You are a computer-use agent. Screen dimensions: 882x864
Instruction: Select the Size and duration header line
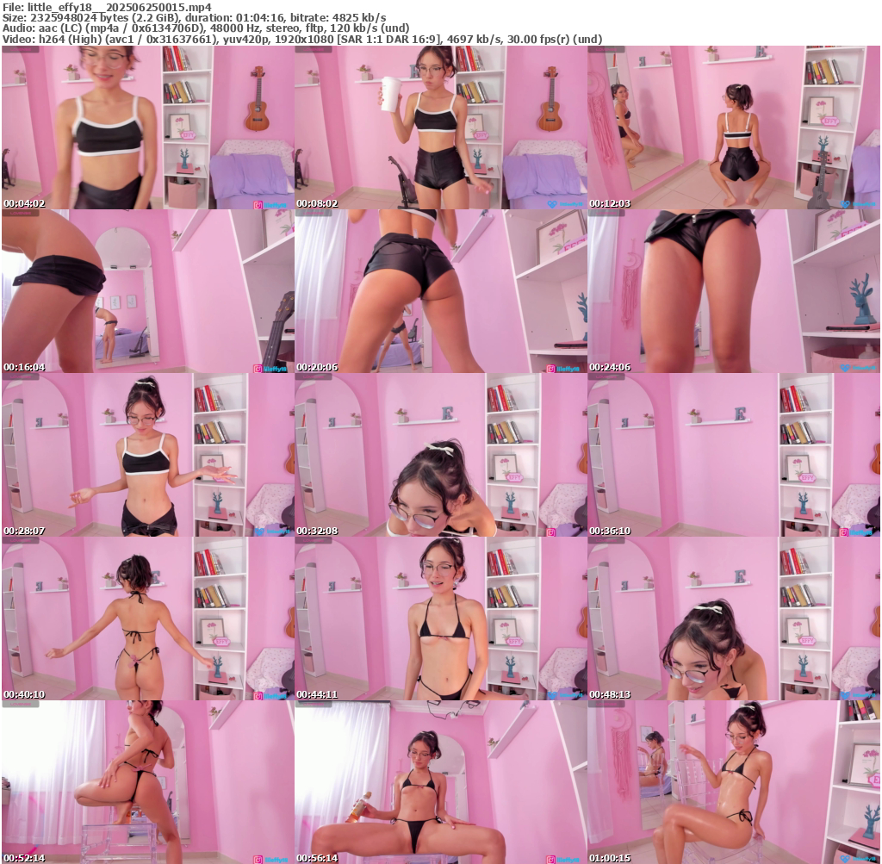click(194, 17)
